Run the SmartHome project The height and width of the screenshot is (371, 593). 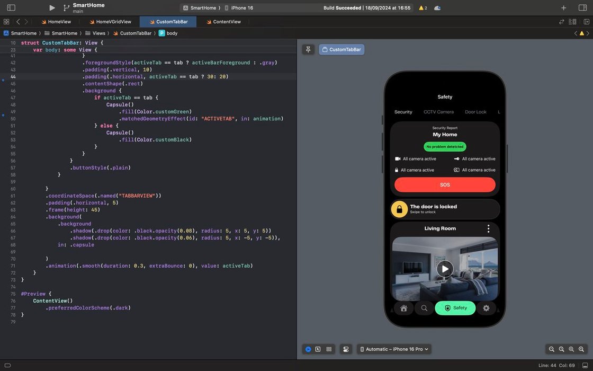(52, 7)
